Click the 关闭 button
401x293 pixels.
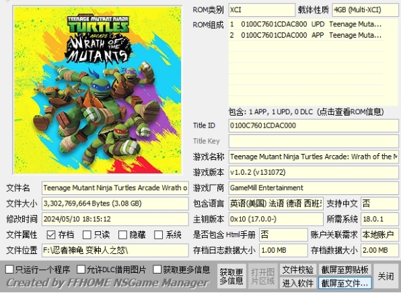[x=386, y=276]
